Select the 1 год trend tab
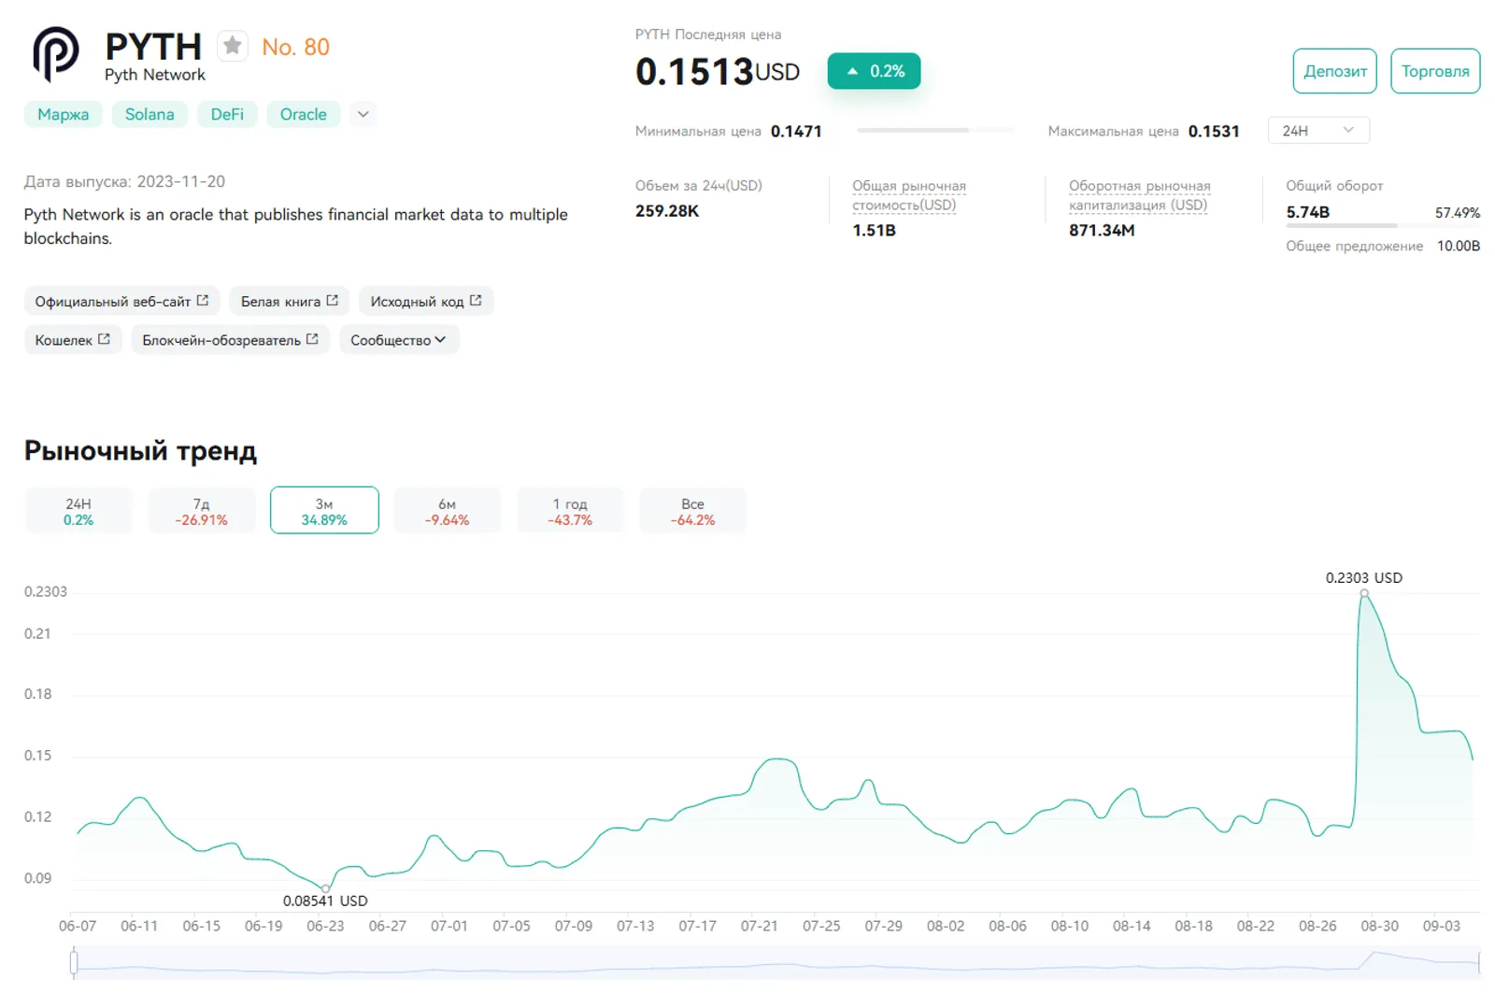 (570, 511)
